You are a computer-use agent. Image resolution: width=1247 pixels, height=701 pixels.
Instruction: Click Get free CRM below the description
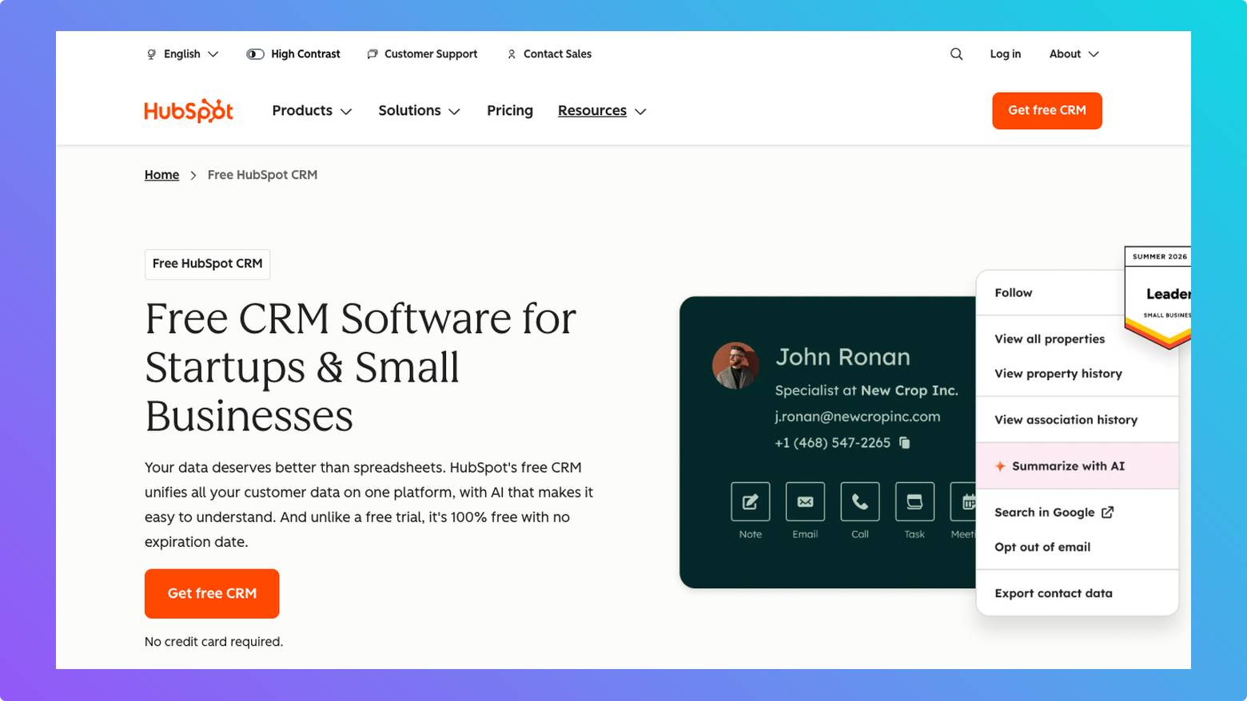(212, 593)
